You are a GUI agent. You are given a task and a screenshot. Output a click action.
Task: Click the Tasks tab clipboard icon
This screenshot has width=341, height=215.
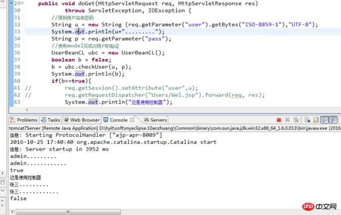click(x=43, y=120)
